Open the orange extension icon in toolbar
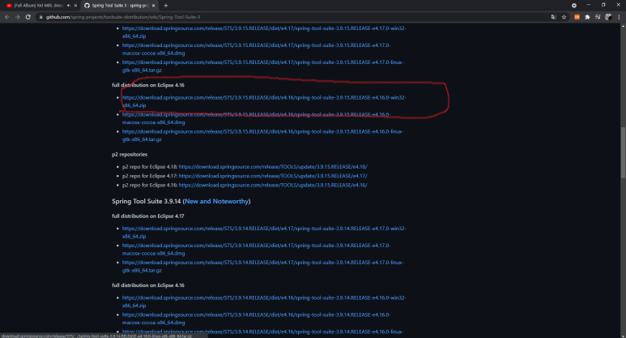This screenshot has height=338, width=626. point(577,17)
